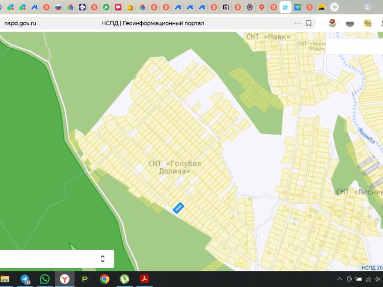Image resolution: width=383 pixels, height=287 pixels.
Task: Click the Yandex Browser taskbar icon
Action: (65, 279)
